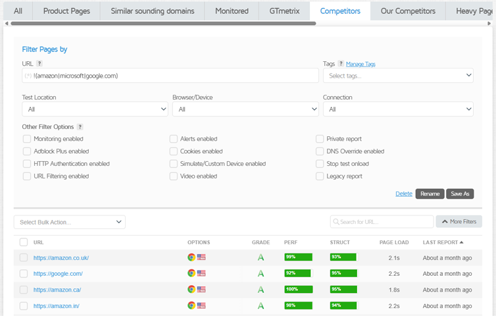Click the 100% performance bar for amazon.ca

pyautogui.click(x=298, y=290)
